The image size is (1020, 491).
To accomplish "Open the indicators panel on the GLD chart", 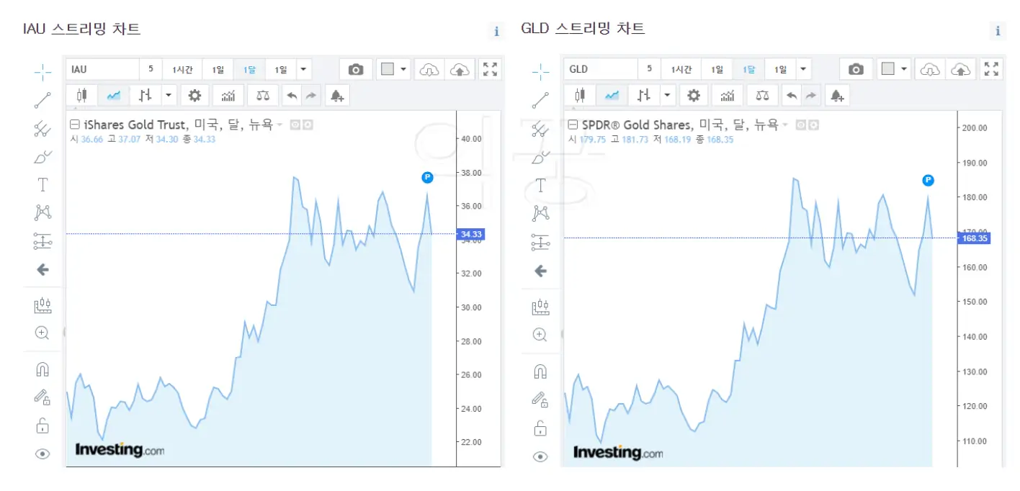I will (727, 94).
